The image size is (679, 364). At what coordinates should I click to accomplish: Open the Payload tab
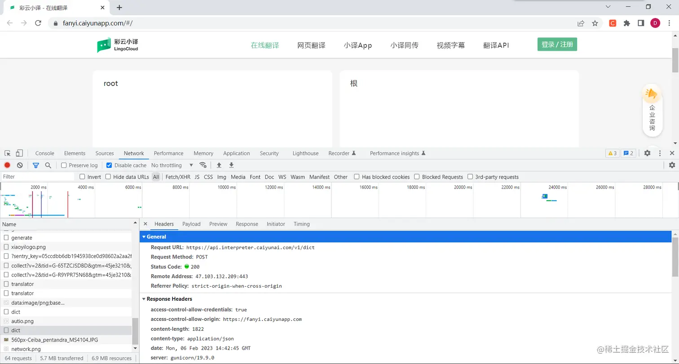tap(191, 224)
